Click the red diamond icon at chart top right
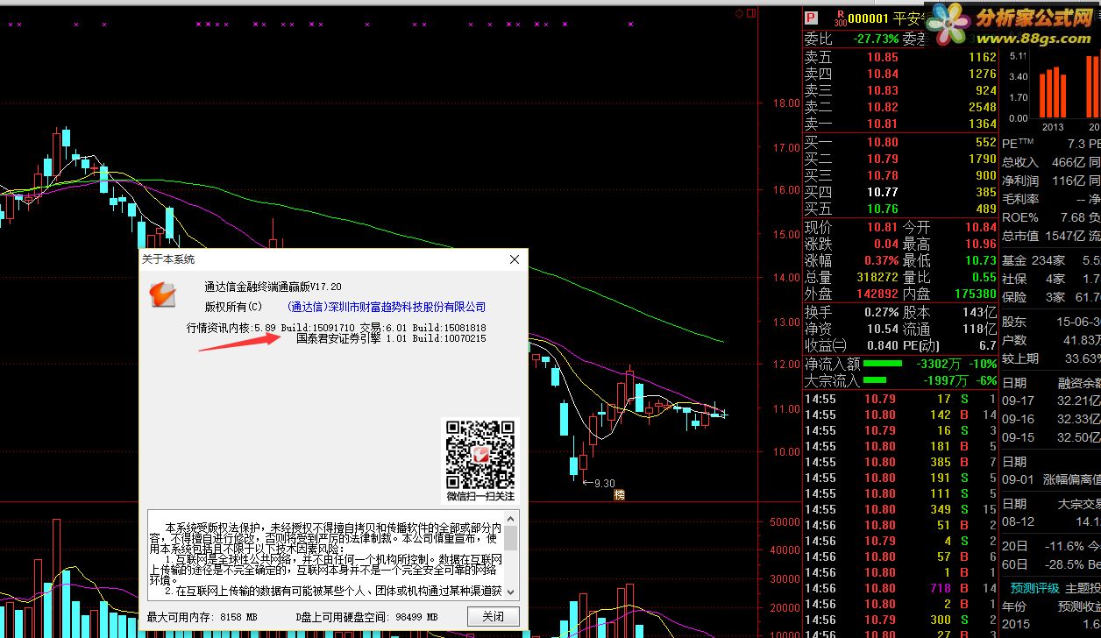This screenshot has height=638, width=1101. tap(739, 13)
